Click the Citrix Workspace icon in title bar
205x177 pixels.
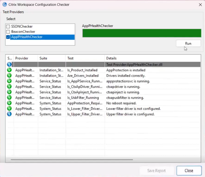click(x=4, y=4)
